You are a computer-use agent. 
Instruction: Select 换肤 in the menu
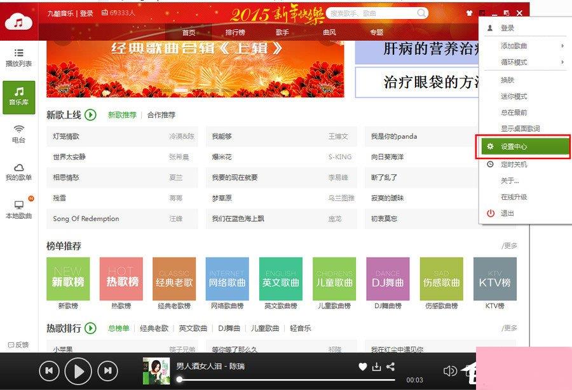tap(507, 80)
